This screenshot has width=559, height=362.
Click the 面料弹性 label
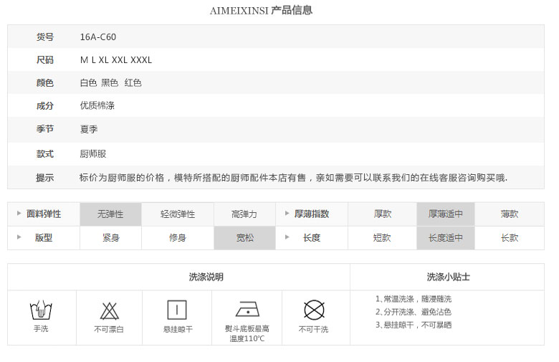point(44,214)
